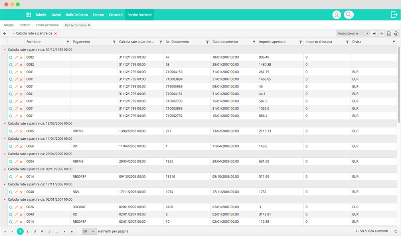Open the Tabelle menu
Viewport: 401px width, 236px height.
41,15
